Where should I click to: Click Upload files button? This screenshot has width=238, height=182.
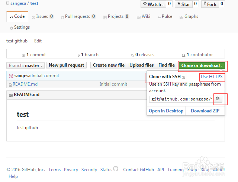tap(141, 65)
